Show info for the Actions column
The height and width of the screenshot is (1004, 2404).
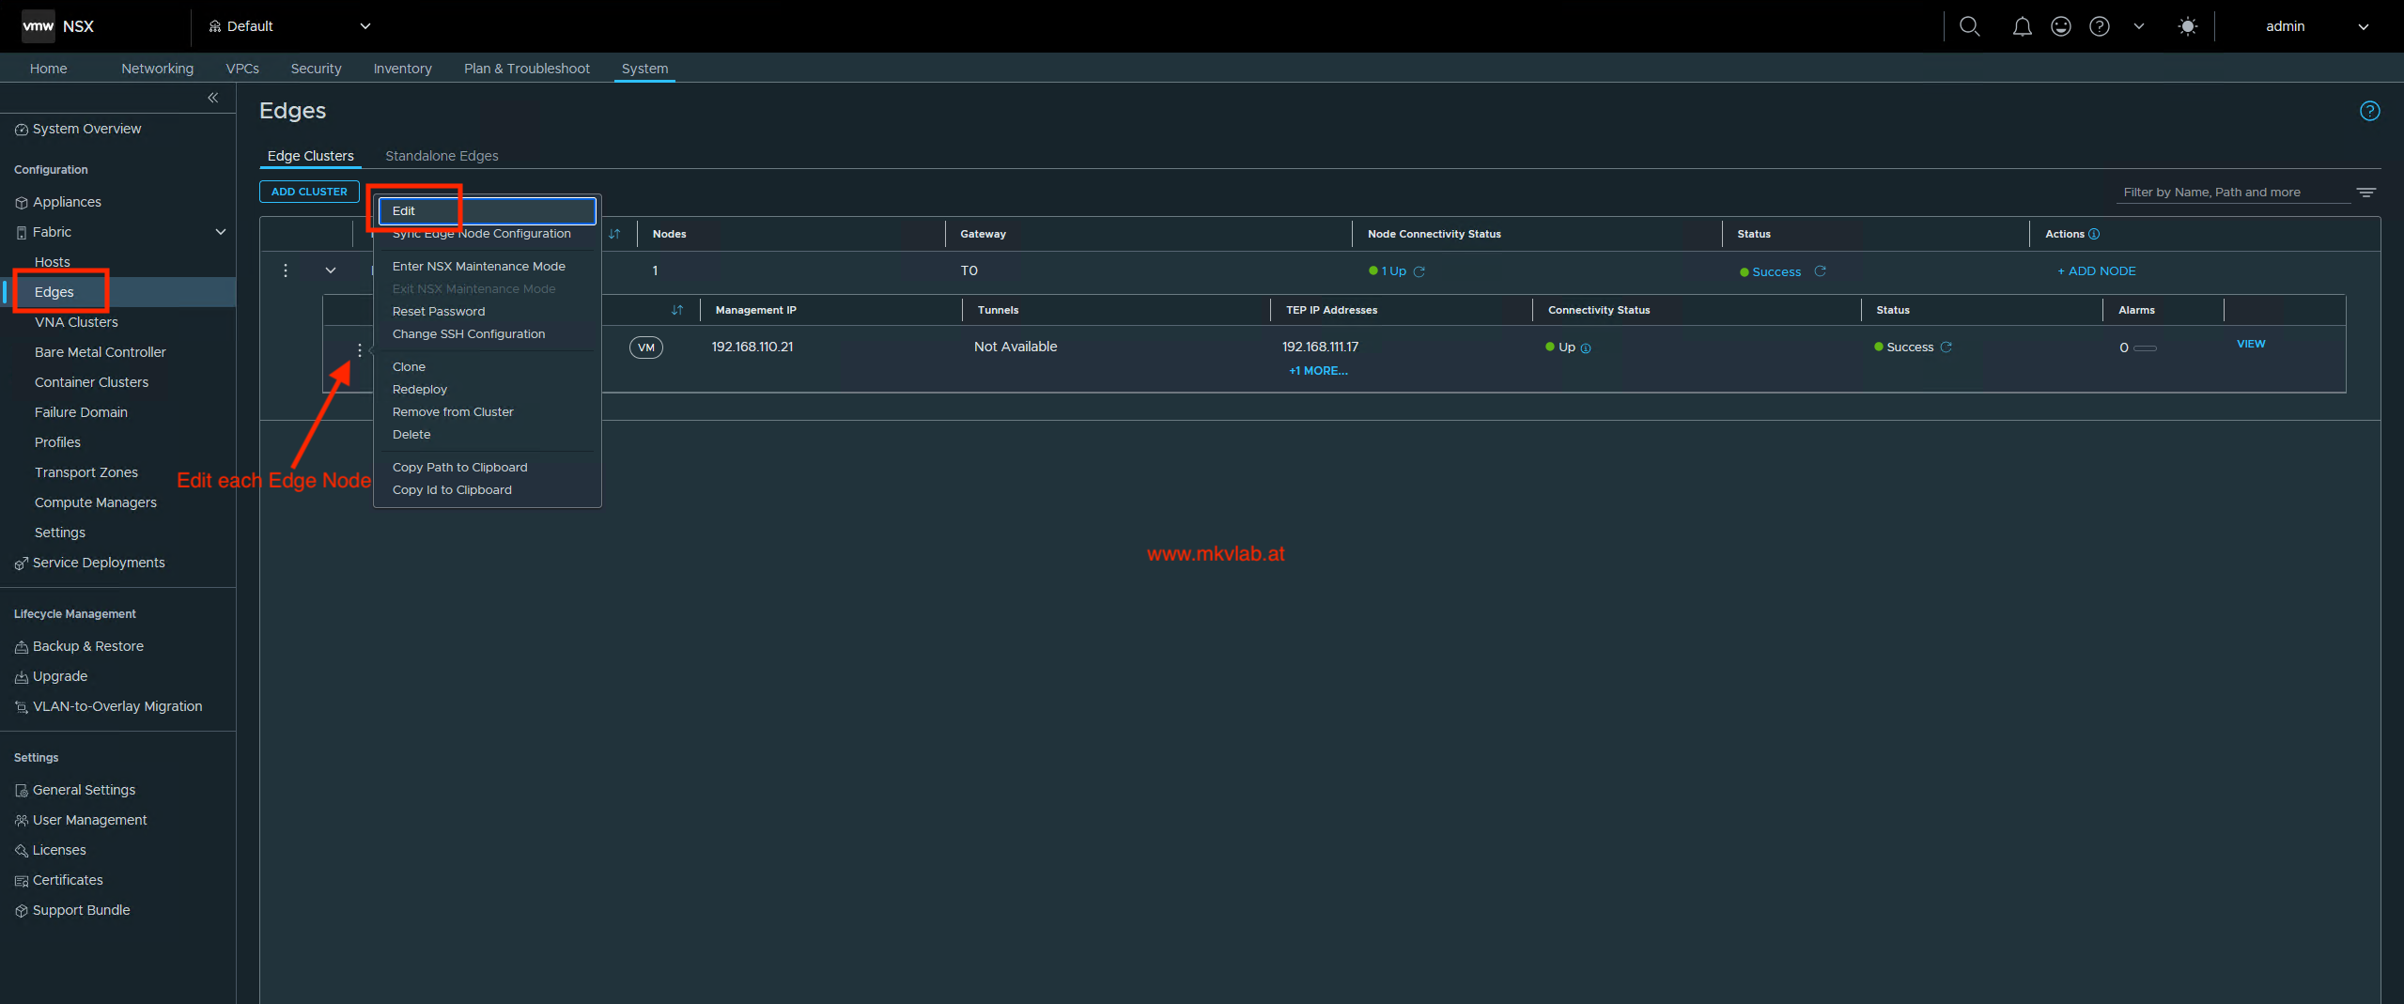[2094, 234]
